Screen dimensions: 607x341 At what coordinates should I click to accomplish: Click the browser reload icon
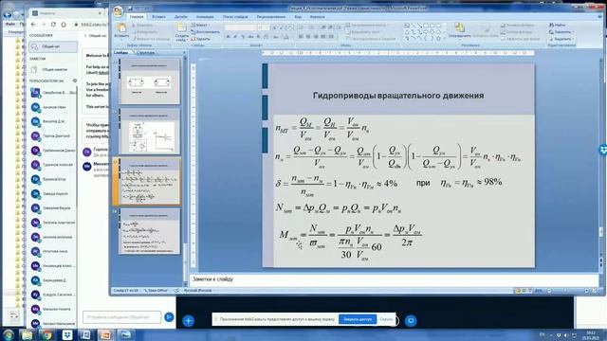[53, 25]
